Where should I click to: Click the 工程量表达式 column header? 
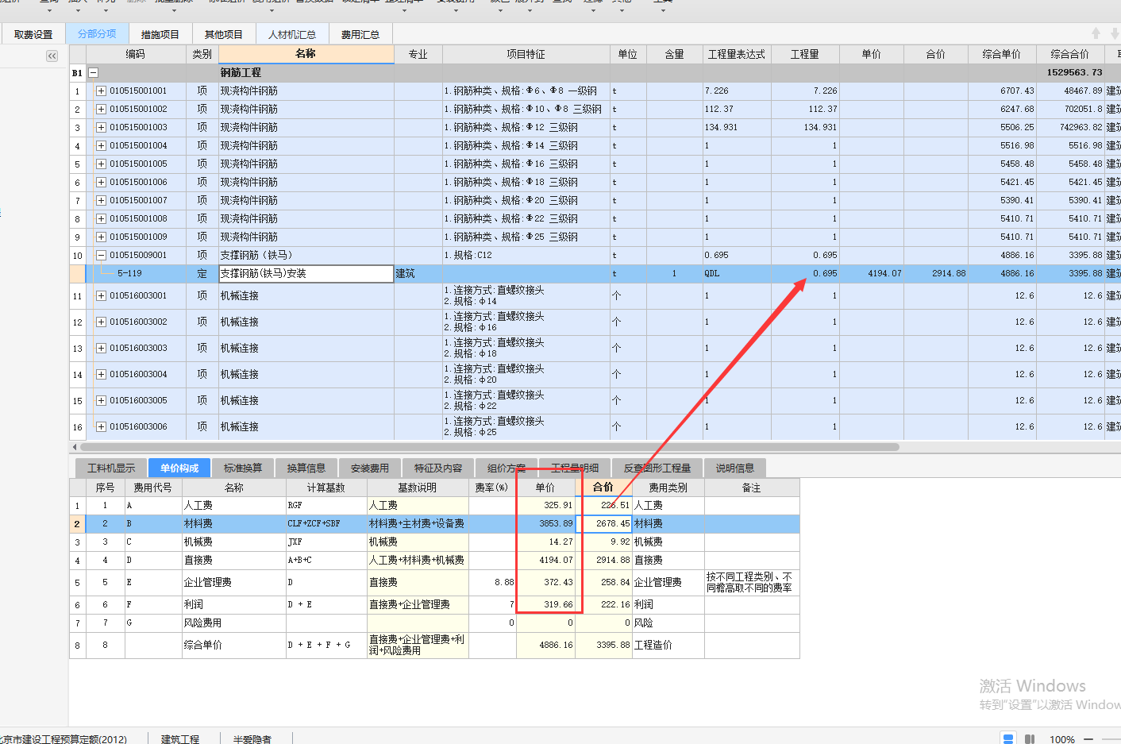pyautogui.click(x=737, y=54)
